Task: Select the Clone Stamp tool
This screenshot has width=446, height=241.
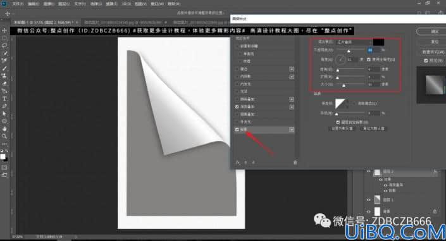Action: coord(4,76)
